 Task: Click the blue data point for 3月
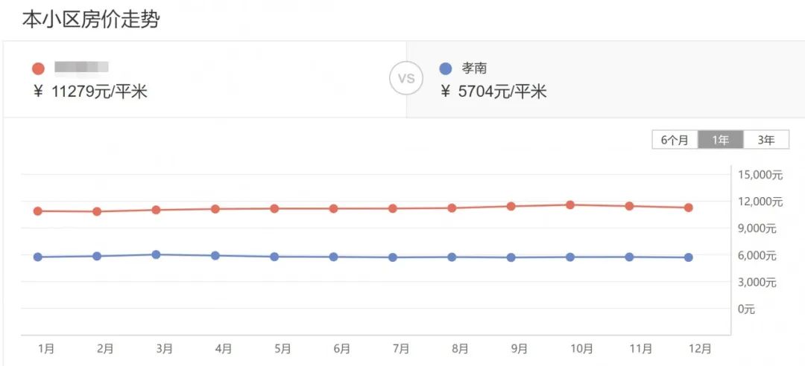click(156, 254)
